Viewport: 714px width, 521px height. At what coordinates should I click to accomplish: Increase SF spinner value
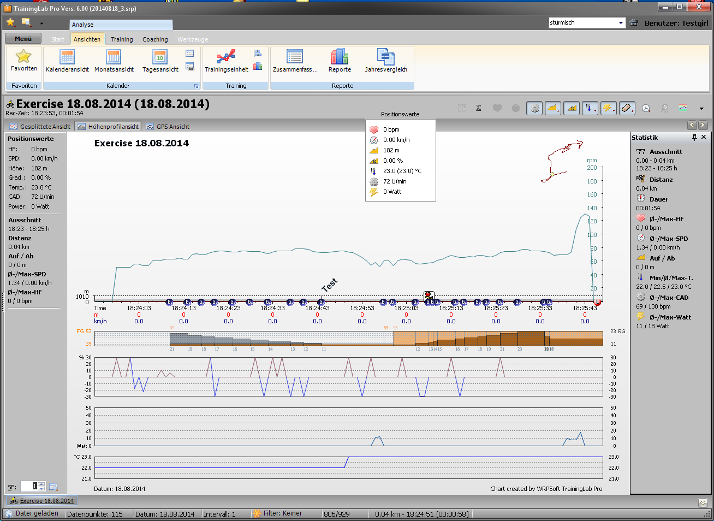(41, 484)
